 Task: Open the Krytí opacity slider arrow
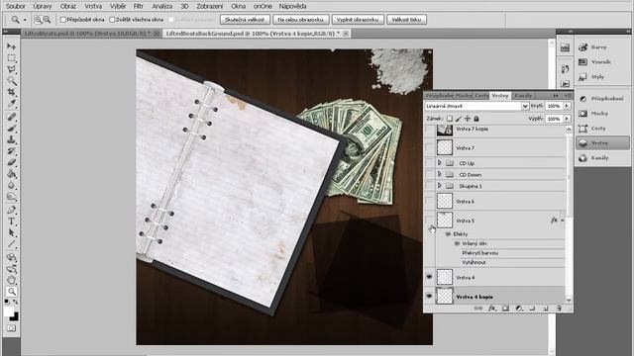point(567,106)
